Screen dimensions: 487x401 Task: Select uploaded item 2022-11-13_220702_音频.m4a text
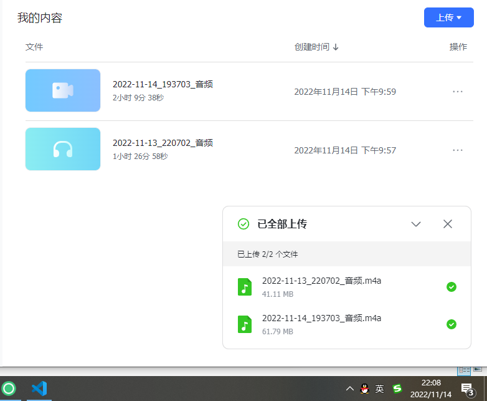(x=321, y=281)
